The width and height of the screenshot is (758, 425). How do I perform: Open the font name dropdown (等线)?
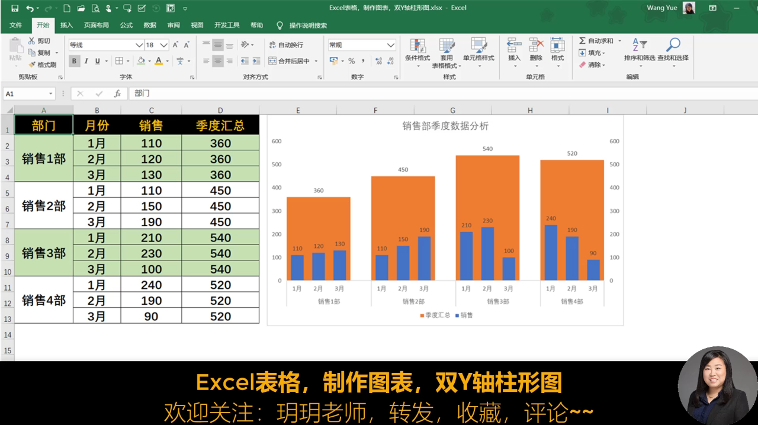click(139, 45)
